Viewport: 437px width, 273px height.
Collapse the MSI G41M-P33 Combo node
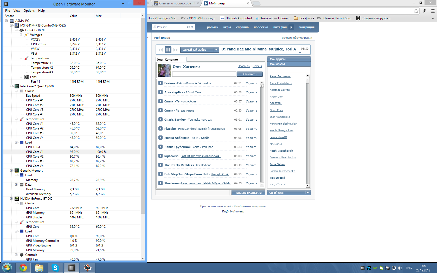click(11, 25)
